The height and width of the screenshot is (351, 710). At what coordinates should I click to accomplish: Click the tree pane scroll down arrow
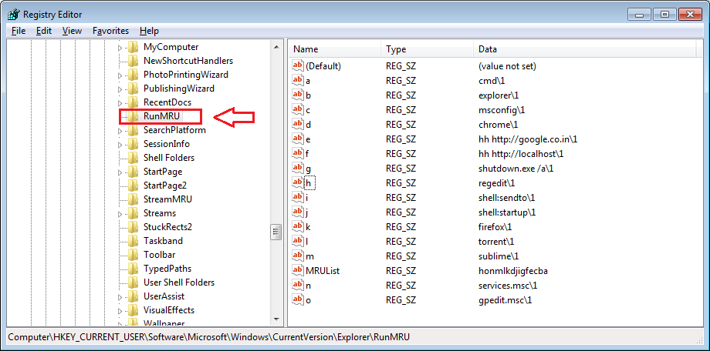(x=276, y=319)
